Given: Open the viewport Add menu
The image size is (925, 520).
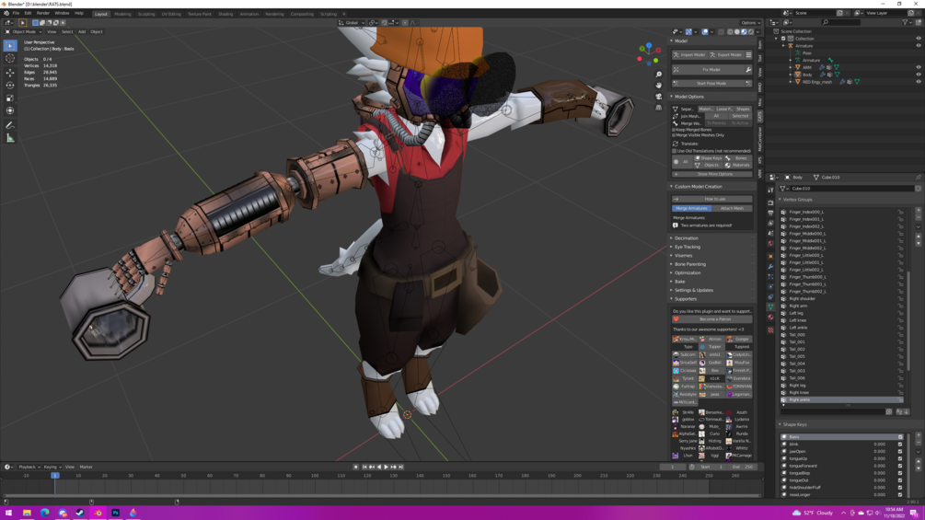Looking at the screenshot, I should [82, 32].
